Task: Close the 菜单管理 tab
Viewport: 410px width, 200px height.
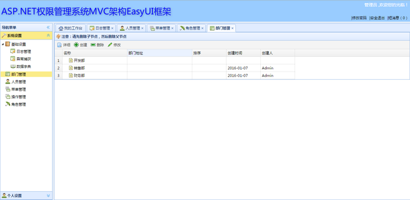Action: tap(173, 28)
